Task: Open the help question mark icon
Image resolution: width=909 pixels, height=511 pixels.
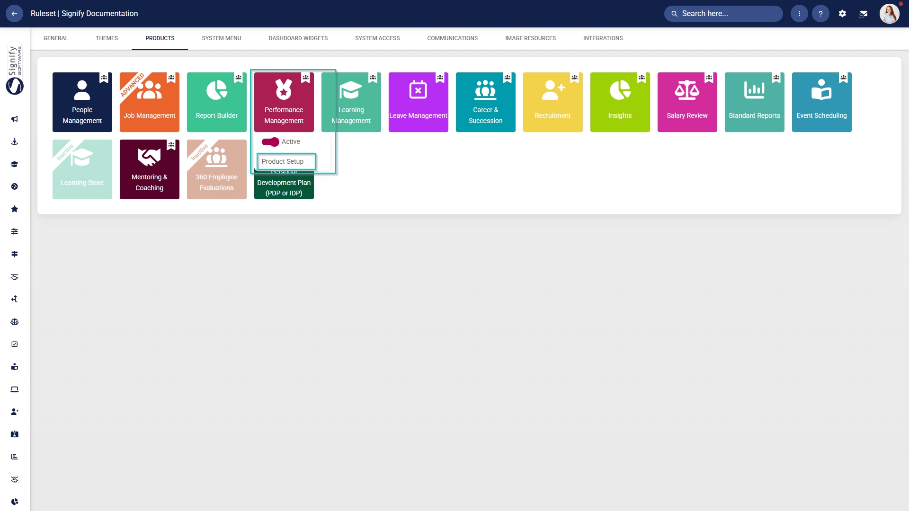Action: pos(820,14)
